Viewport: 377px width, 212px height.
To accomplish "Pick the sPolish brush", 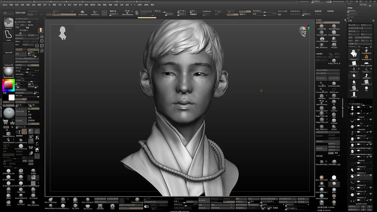I will [334, 128].
